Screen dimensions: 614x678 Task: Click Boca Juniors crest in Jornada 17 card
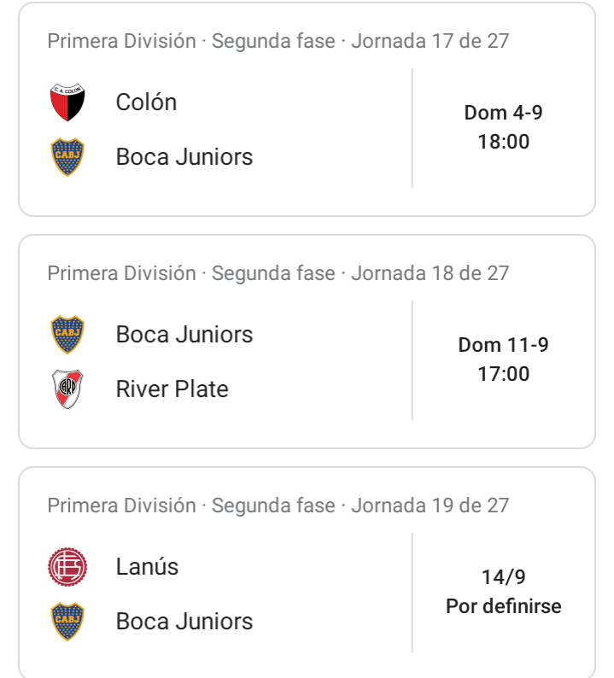[x=67, y=156]
